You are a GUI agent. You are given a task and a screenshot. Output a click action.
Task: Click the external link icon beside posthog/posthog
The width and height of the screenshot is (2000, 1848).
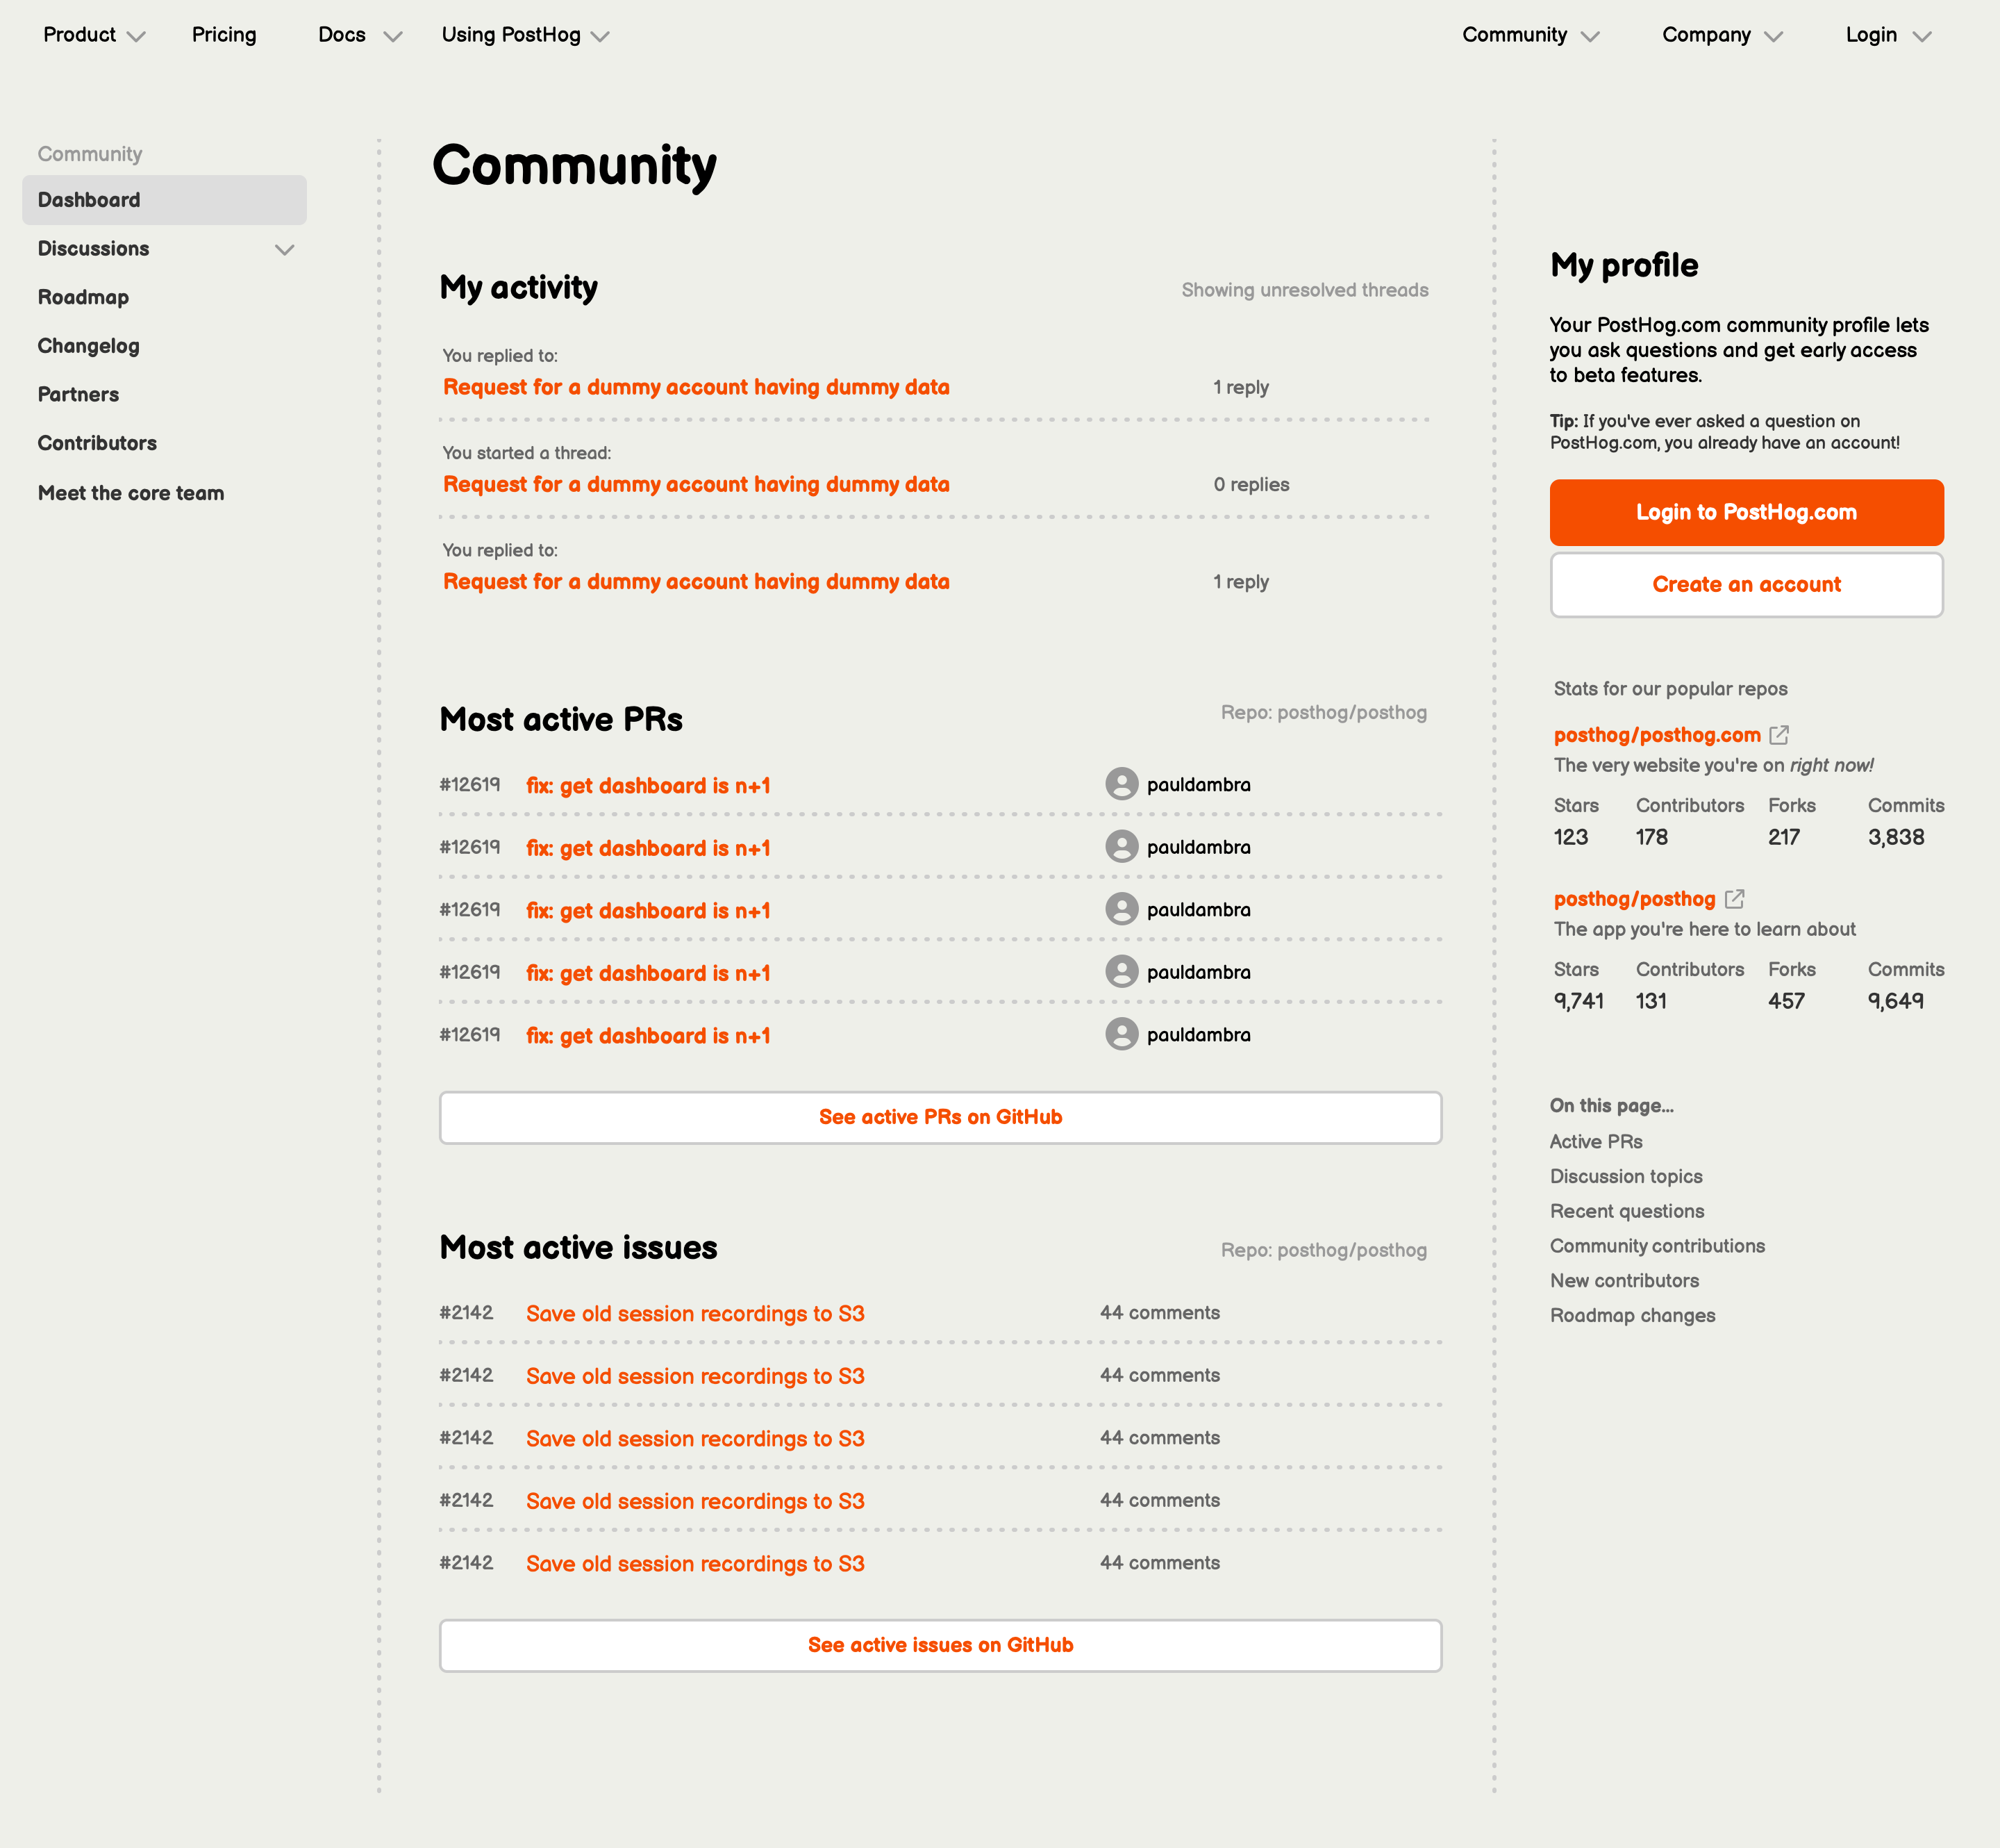pos(1734,899)
